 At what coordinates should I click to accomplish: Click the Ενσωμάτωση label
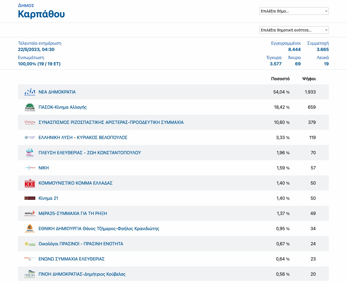(31, 57)
